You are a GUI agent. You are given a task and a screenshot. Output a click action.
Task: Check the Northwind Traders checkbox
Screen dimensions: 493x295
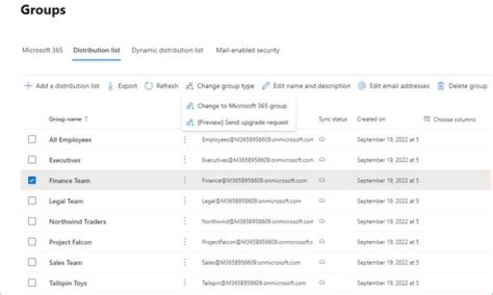point(32,221)
